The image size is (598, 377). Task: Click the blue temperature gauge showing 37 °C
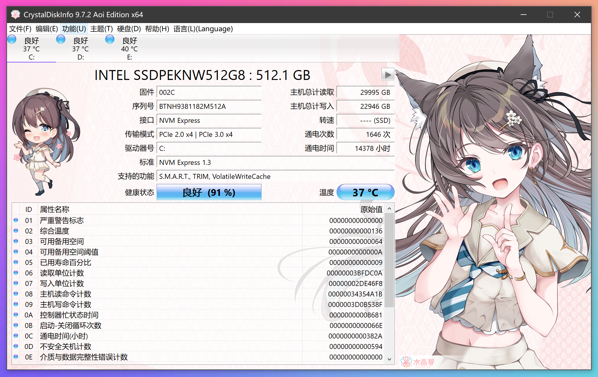(365, 192)
